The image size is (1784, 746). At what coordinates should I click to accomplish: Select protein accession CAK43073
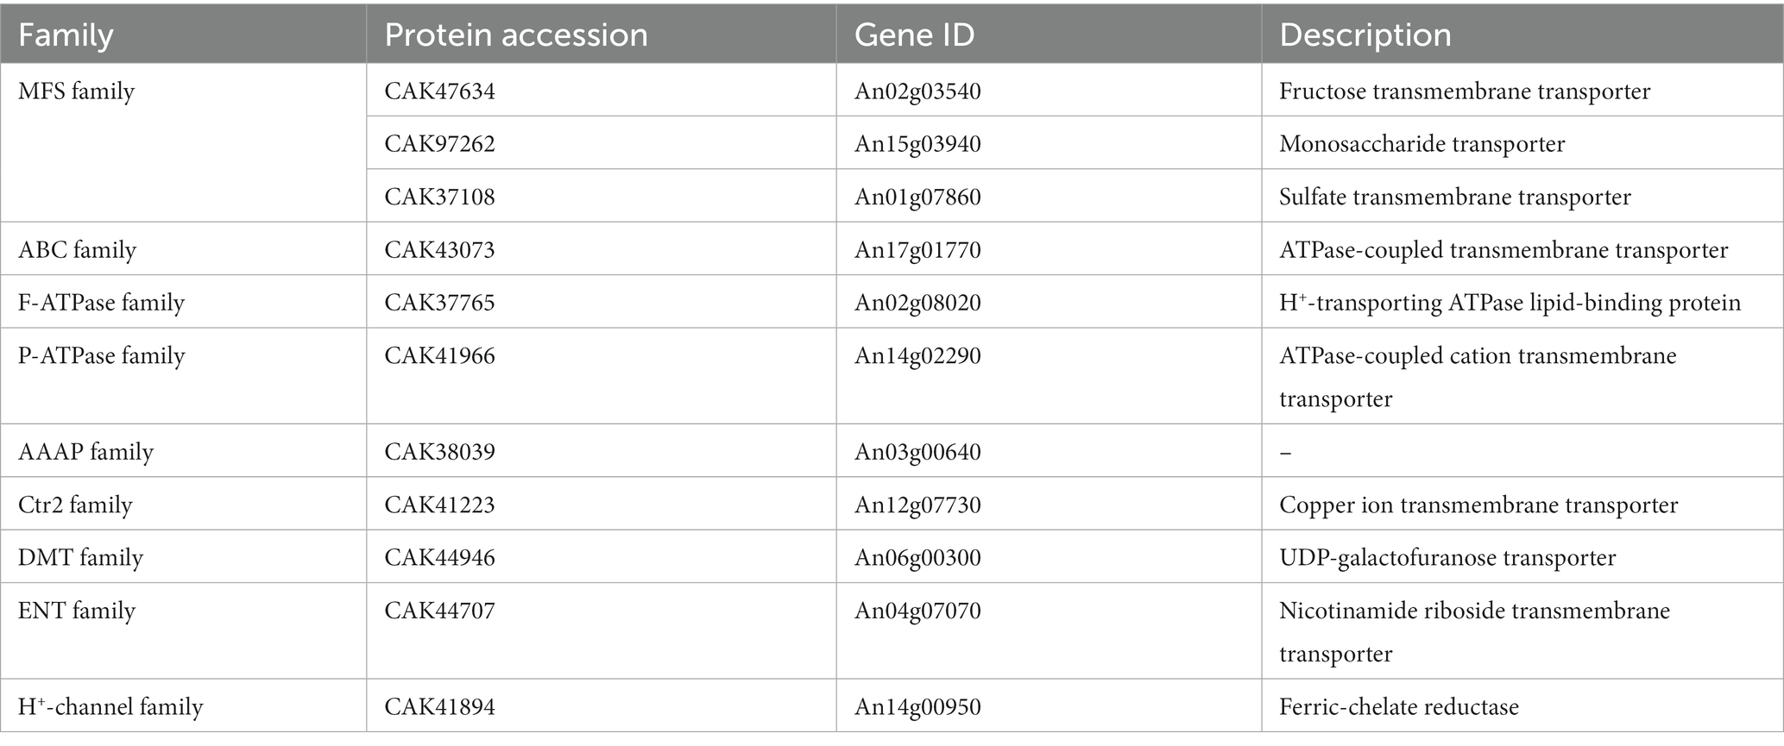(440, 249)
